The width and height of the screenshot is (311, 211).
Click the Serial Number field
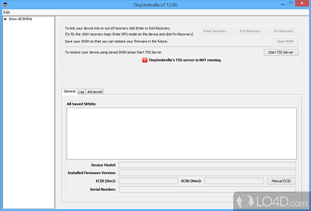point(207,189)
